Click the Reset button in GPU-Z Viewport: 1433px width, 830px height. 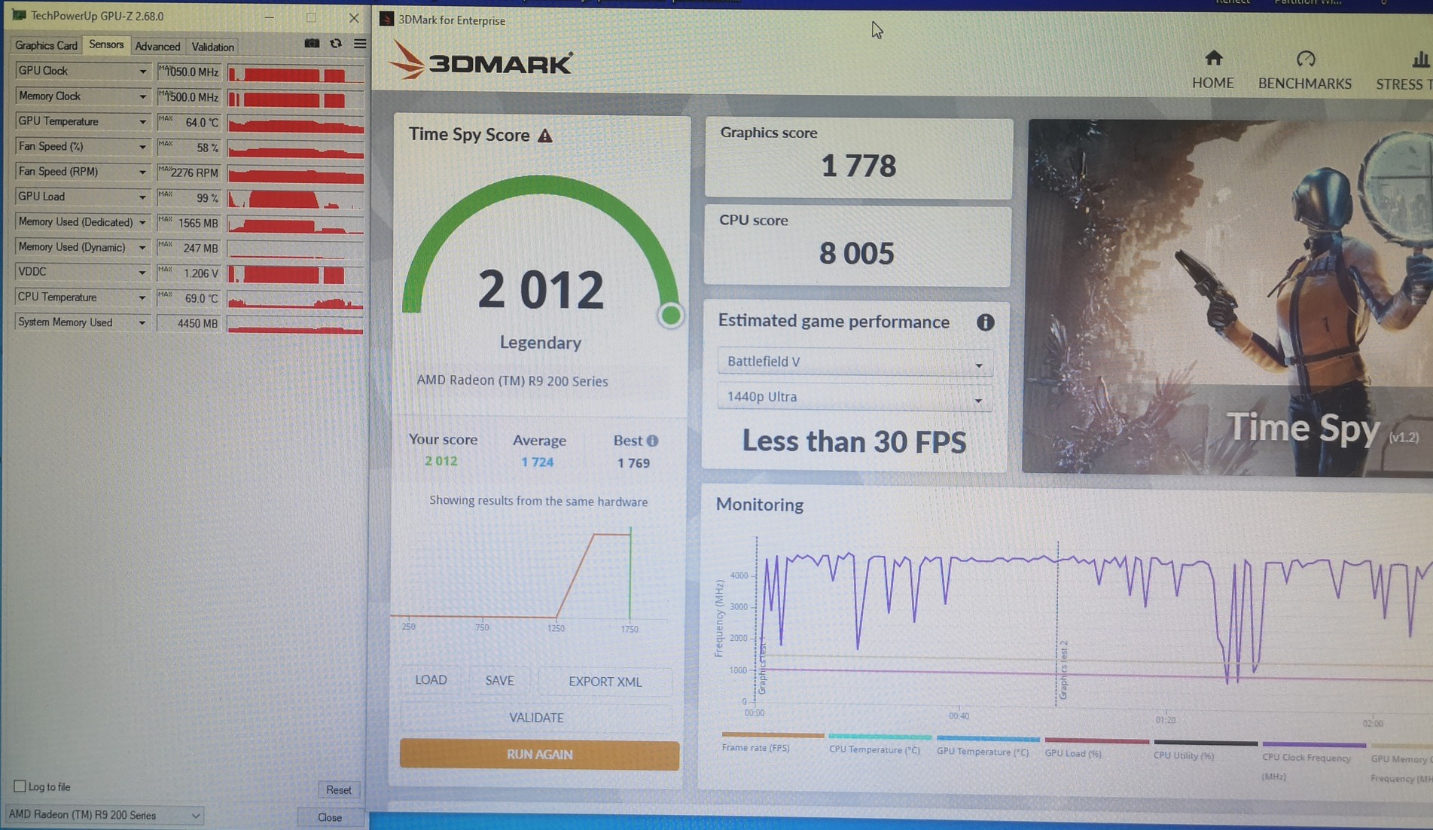pyautogui.click(x=338, y=789)
